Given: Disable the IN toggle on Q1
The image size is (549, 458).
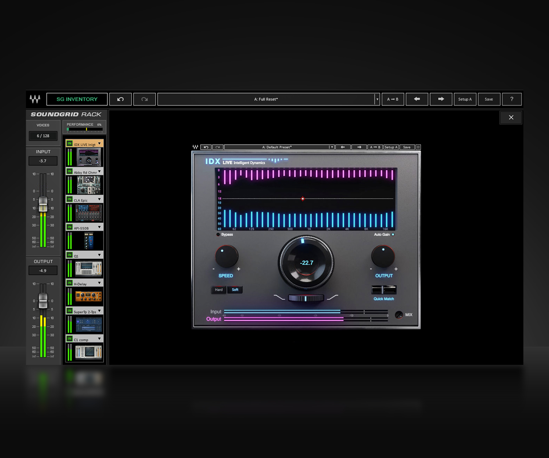Looking at the screenshot, I should point(69,255).
